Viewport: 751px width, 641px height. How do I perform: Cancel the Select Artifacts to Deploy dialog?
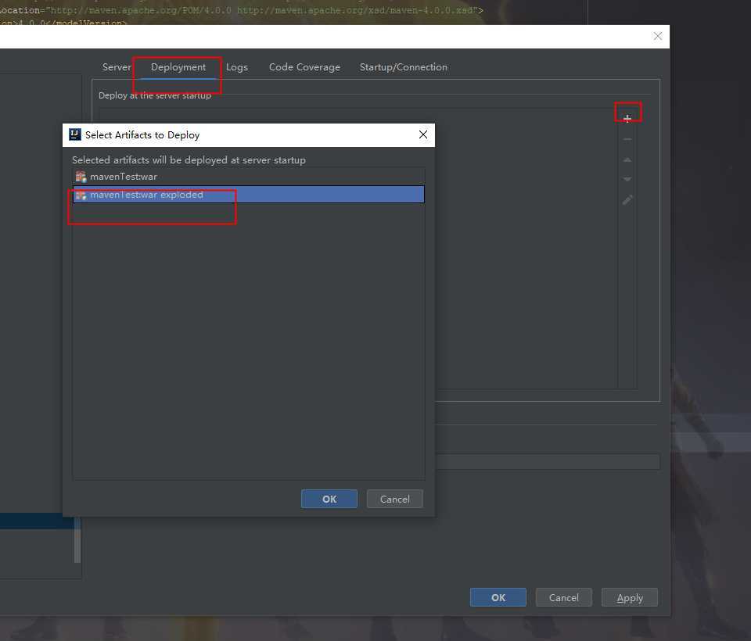(x=394, y=499)
